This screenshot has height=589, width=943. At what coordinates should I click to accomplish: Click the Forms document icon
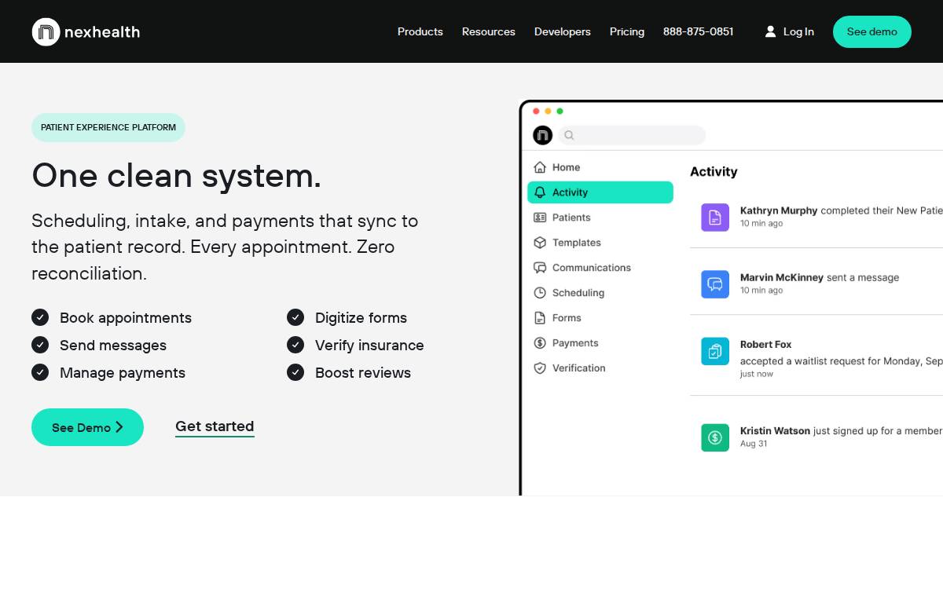[x=540, y=318]
